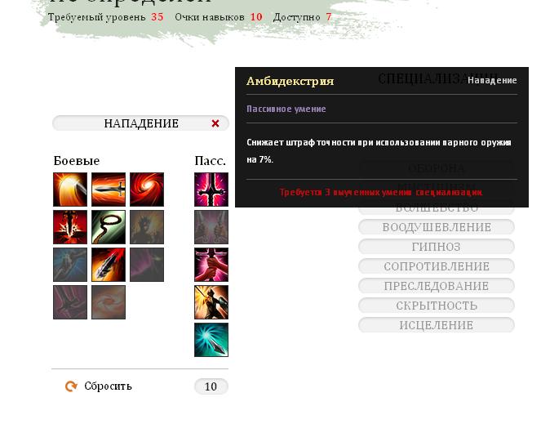Select the dimmed Амбидекстрия dual-hands passive skill
This screenshot has width=541, height=433.
[x=211, y=227]
